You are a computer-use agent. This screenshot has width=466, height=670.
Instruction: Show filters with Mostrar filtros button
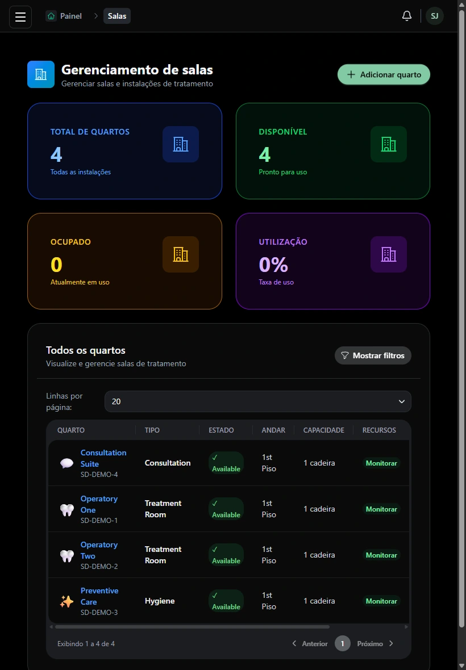pyautogui.click(x=373, y=355)
